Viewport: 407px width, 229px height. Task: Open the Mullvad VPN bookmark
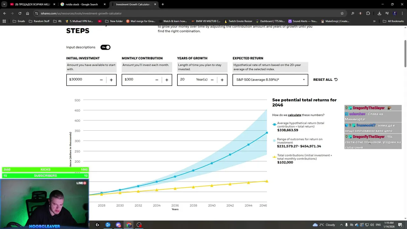(x=79, y=21)
